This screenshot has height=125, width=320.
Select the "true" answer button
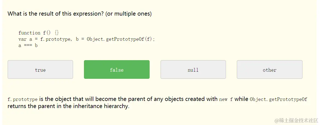pos(40,70)
